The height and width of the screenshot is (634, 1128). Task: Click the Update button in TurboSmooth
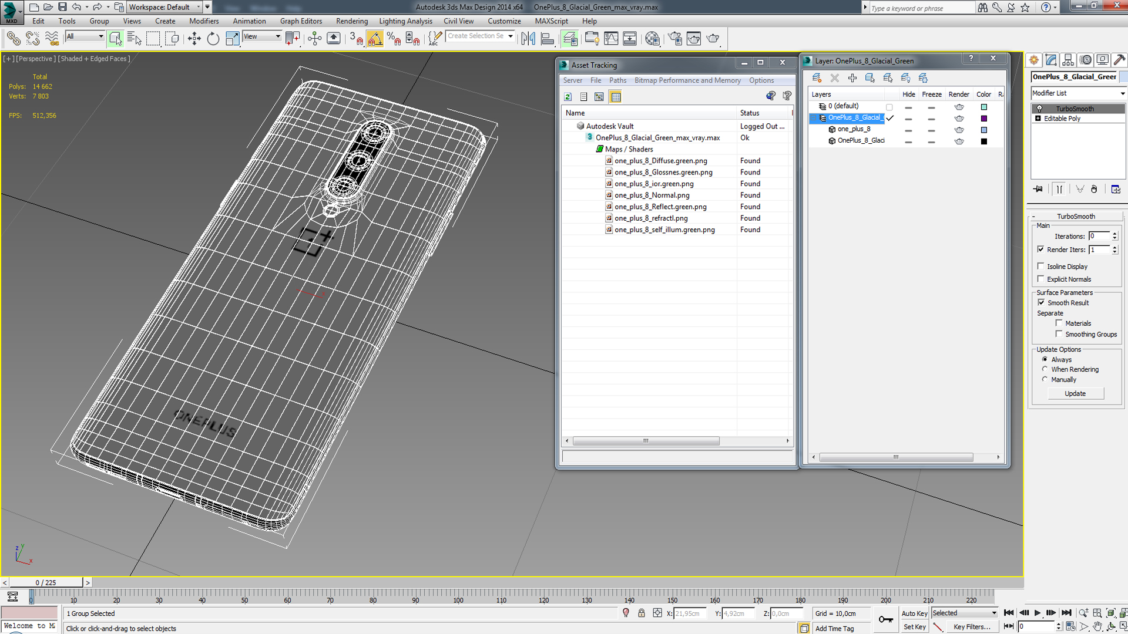tap(1075, 393)
